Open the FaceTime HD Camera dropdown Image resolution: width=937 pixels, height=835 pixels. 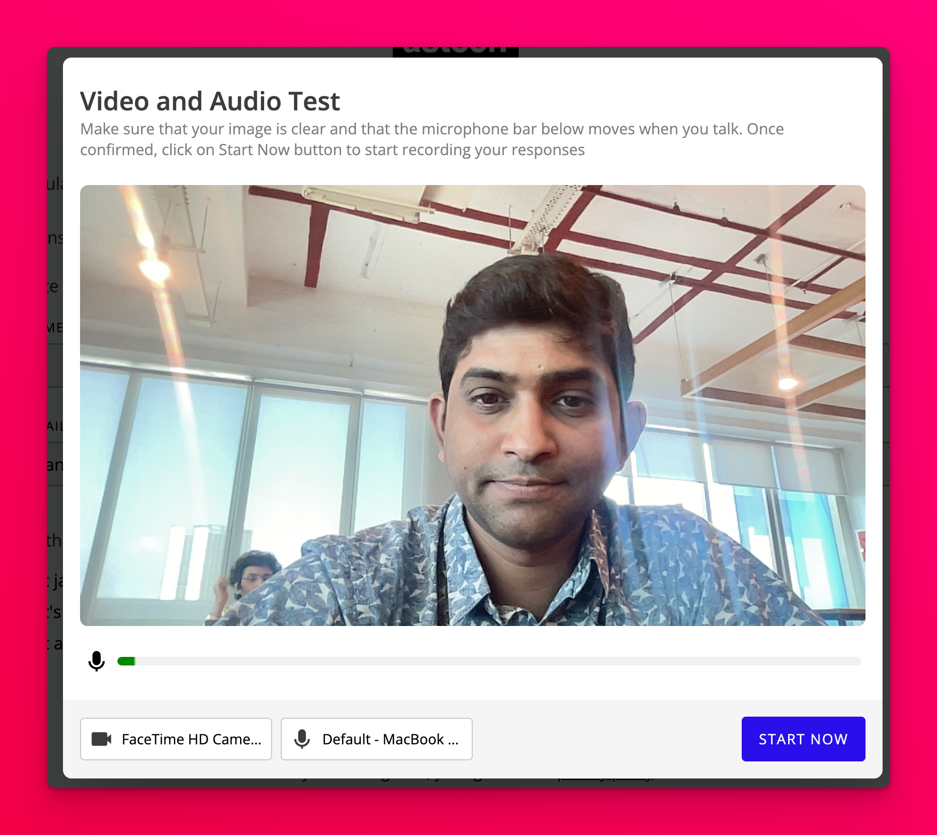[176, 739]
